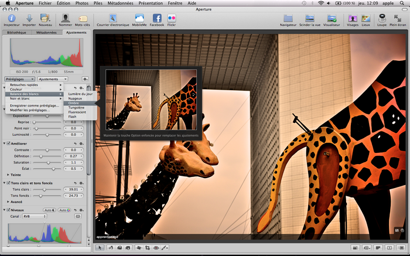Screen dimensions: 410x256
Task: Click the Saturation slider handle
Action: point(48,163)
